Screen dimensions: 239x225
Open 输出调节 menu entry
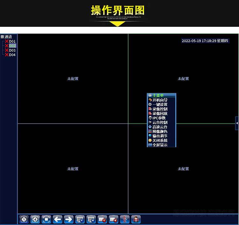coord(162,136)
